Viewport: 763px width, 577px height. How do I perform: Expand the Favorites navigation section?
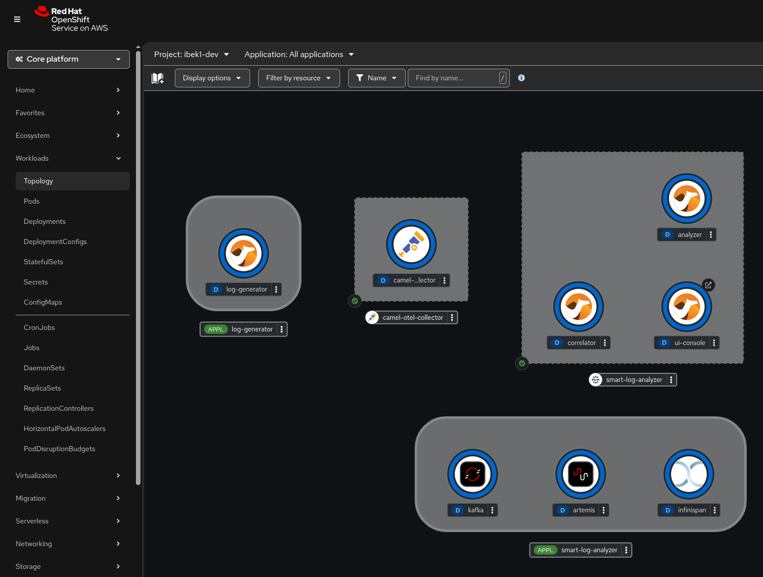click(69, 113)
